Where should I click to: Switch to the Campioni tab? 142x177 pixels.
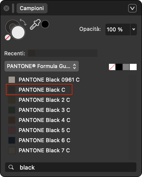[x=32, y=8]
